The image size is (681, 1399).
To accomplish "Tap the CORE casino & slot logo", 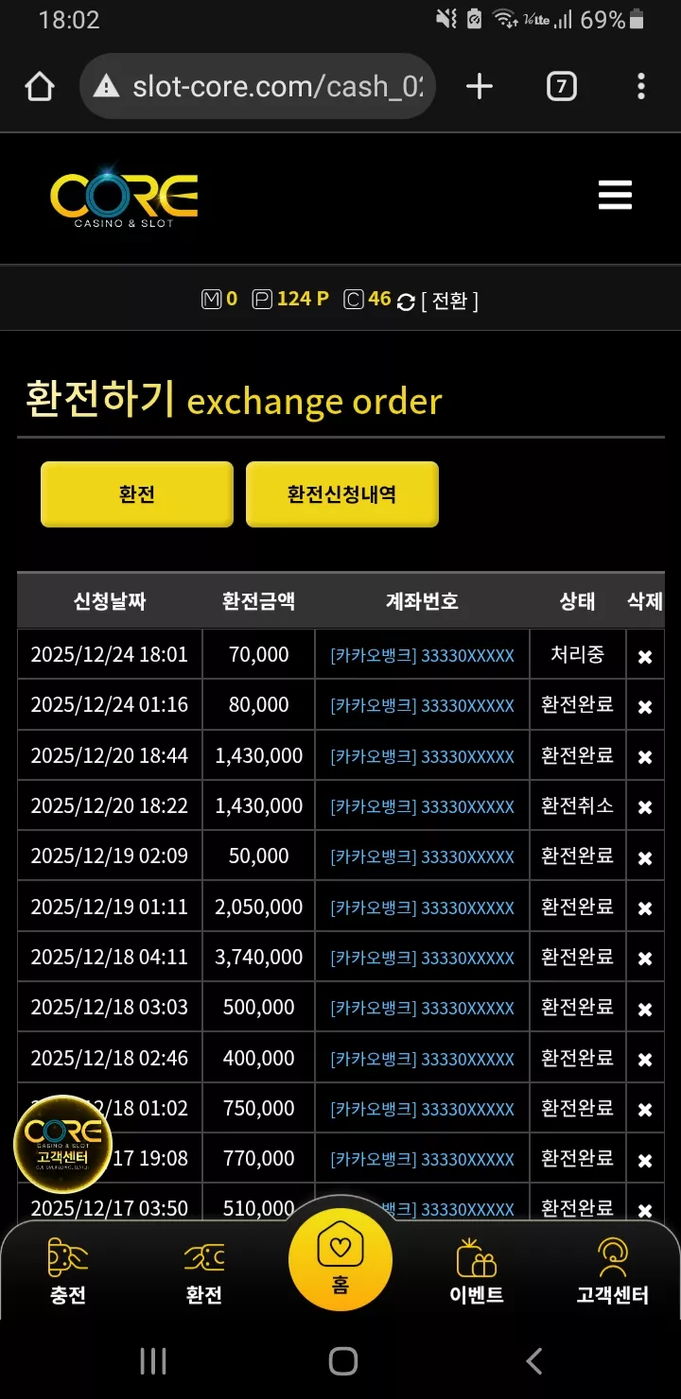I will [x=124, y=198].
